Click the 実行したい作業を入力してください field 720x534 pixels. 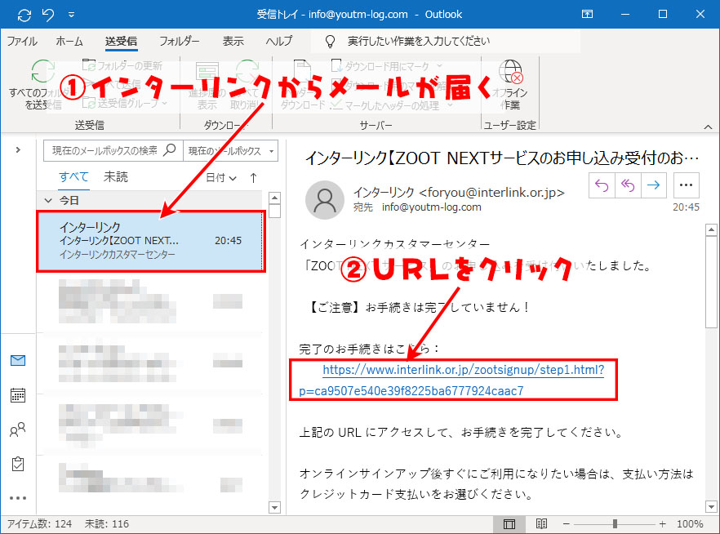[x=446, y=42]
